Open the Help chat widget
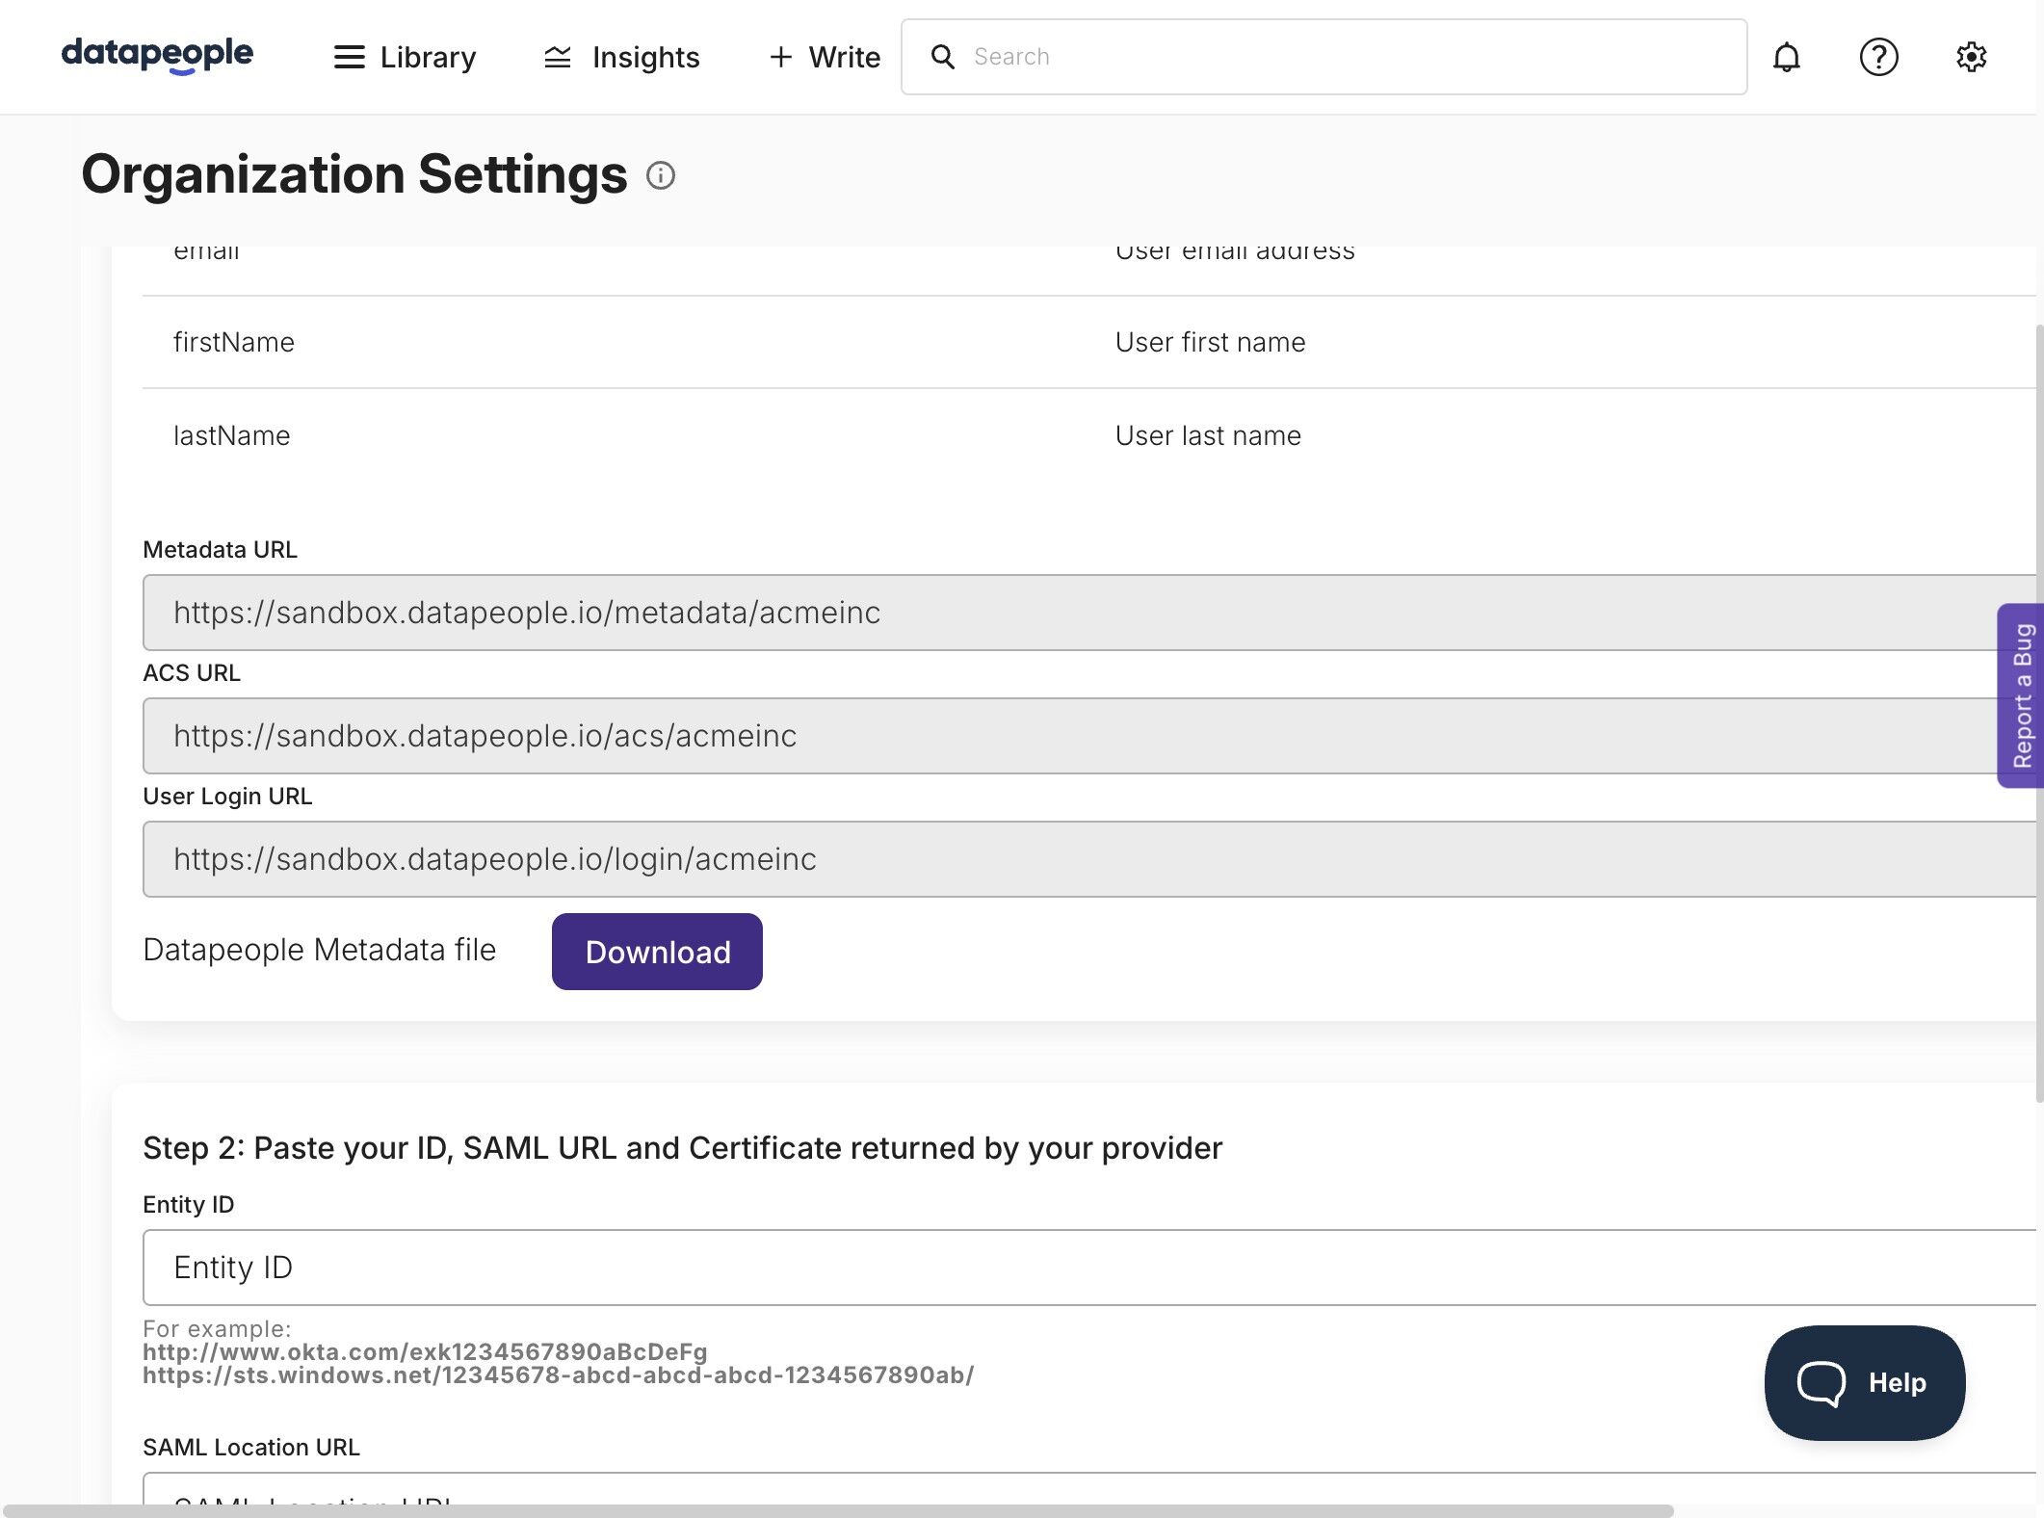 click(1864, 1382)
